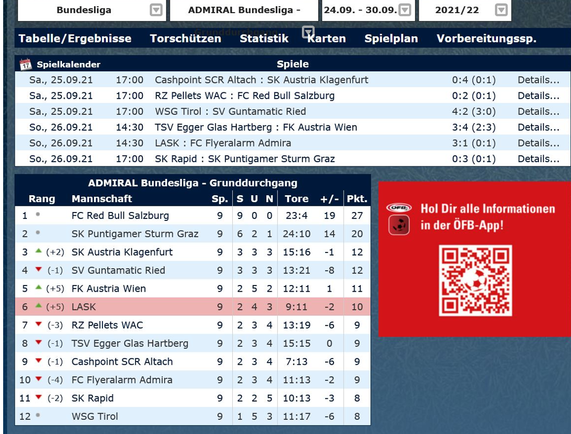Open the 24.09. - 30.09. date range dropdown

(368, 10)
